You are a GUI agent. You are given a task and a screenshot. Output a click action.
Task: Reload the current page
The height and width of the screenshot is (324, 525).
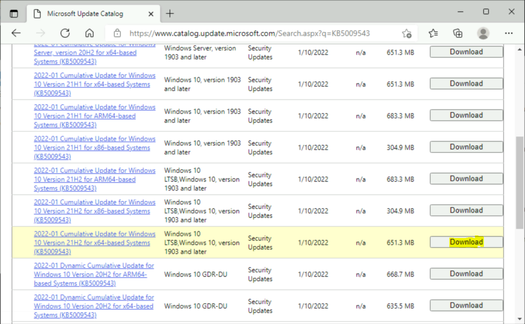pos(65,33)
